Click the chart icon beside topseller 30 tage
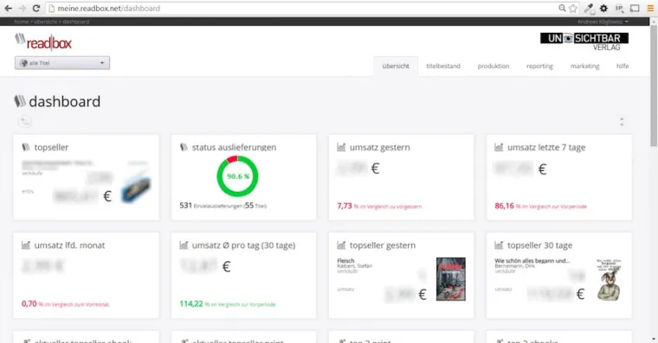Image resolution: width=658 pixels, height=343 pixels. click(499, 245)
